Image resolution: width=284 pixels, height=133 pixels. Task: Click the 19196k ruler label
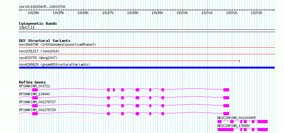tap(83, 13)
